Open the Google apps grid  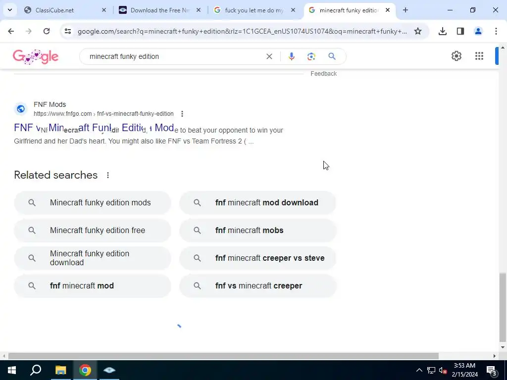pyautogui.click(x=479, y=56)
